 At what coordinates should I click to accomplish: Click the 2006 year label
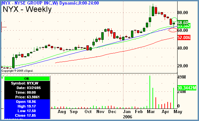(127, 117)
